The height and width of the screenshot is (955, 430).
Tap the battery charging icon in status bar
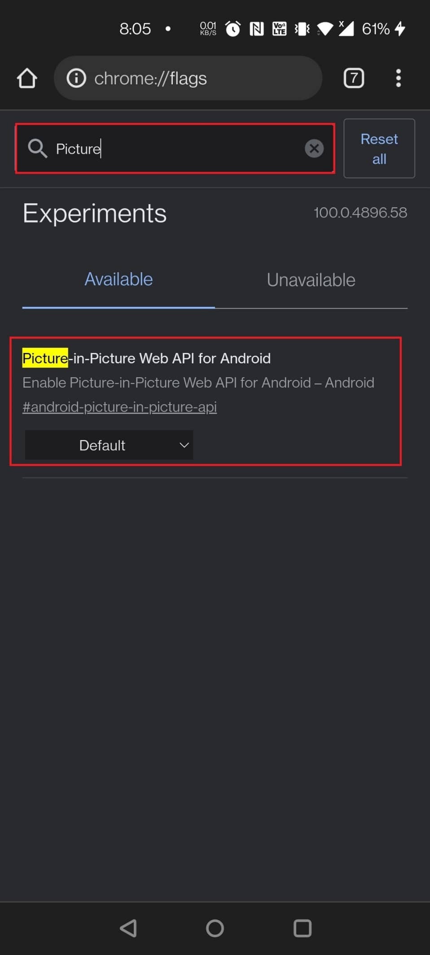(x=400, y=29)
